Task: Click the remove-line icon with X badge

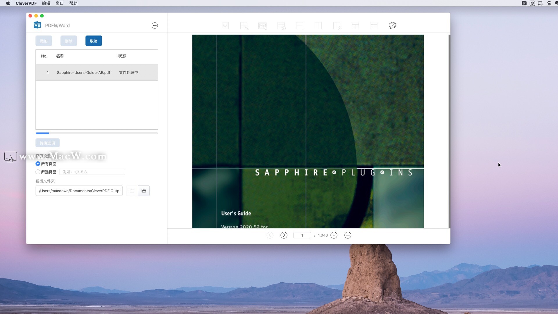Action: tap(337, 26)
